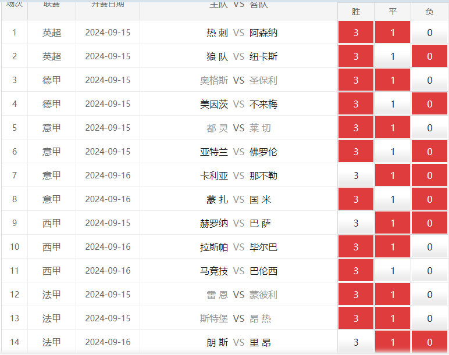449x355 pixels.
Task: Click 英超 league in row 1
Action: [x=52, y=33]
